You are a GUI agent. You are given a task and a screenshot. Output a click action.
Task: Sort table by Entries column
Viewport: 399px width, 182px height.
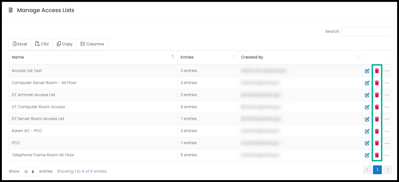click(208, 57)
